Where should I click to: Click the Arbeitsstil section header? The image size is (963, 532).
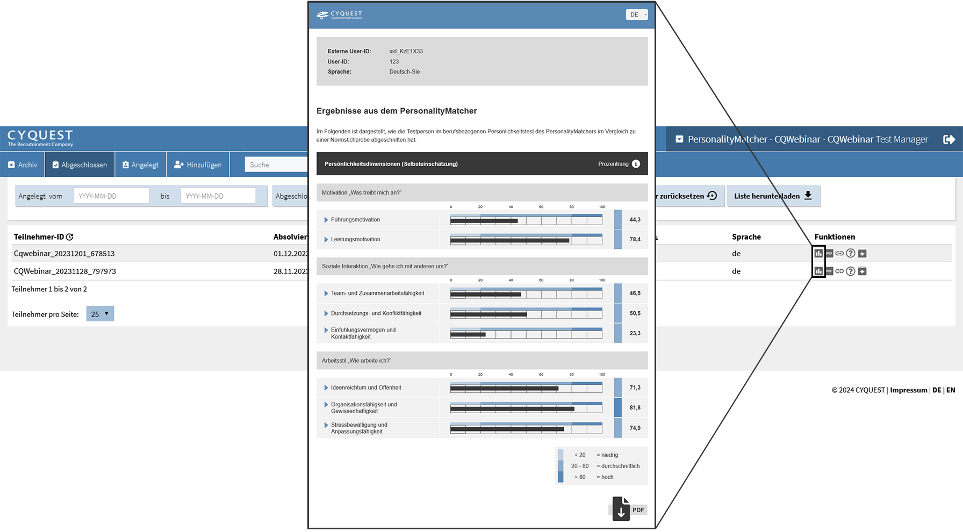(x=482, y=361)
